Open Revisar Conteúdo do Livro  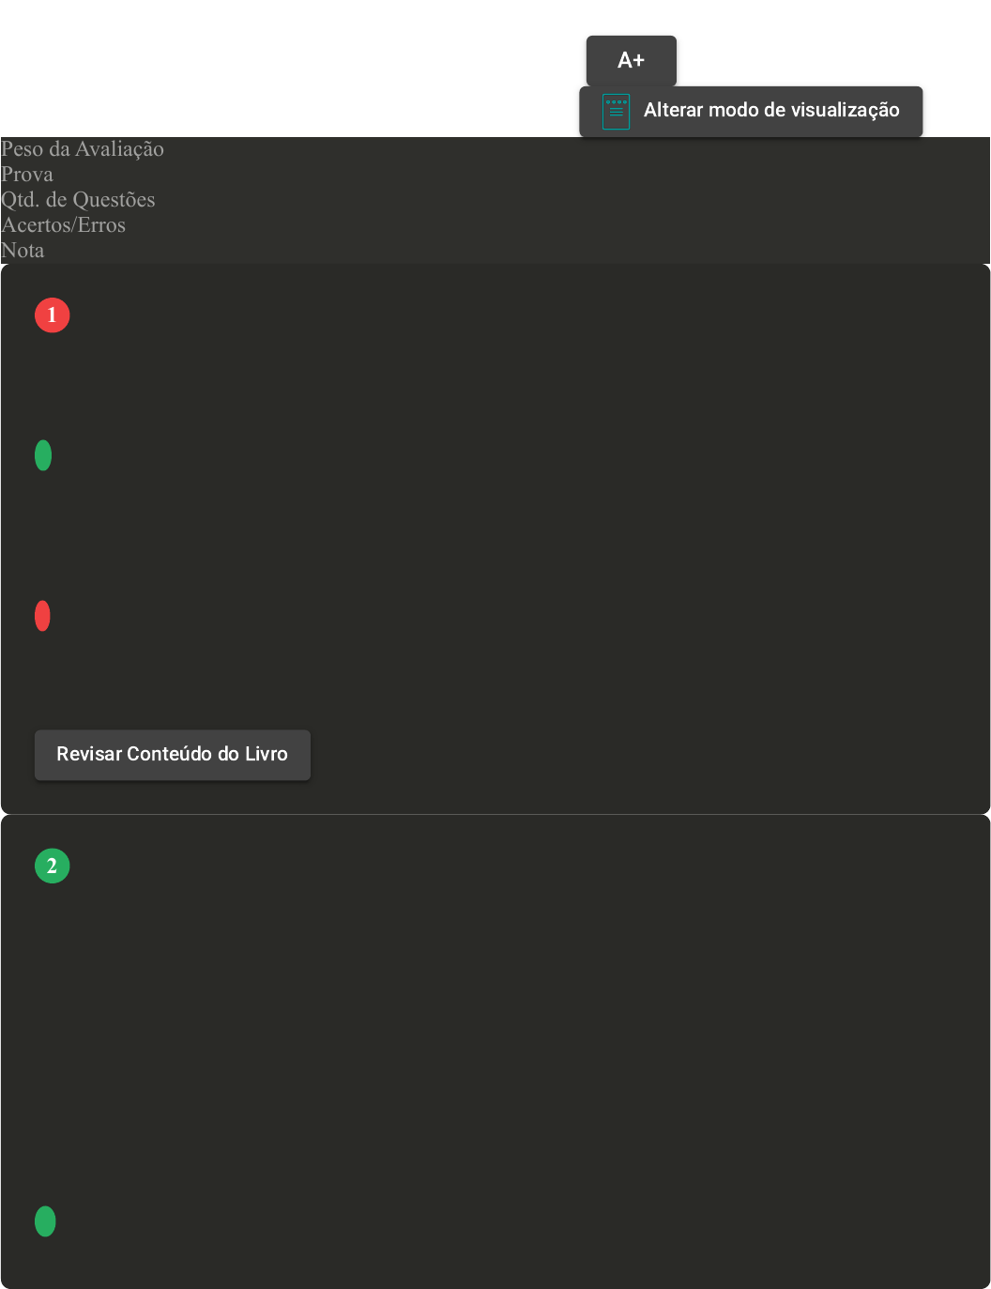click(173, 755)
